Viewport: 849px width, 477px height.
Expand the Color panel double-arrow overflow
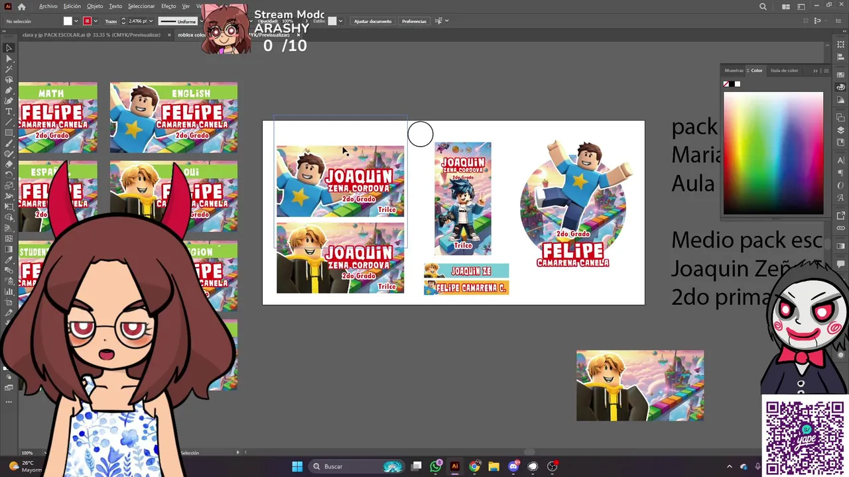(x=816, y=70)
